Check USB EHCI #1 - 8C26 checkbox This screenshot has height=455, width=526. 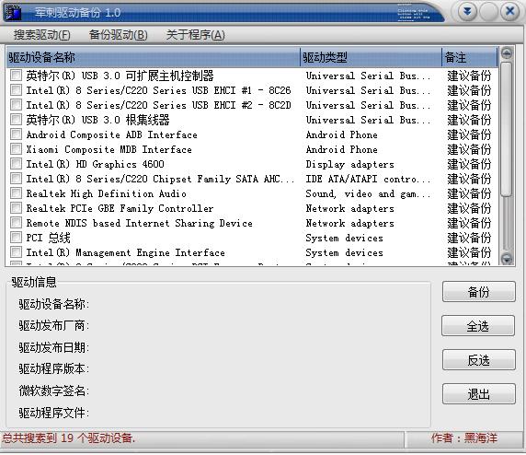pyautogui.click(x=16, y=90)
